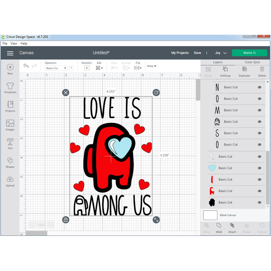Open the View menu
This screenshot has width=271, height=271.
click(x=14, y=43)
